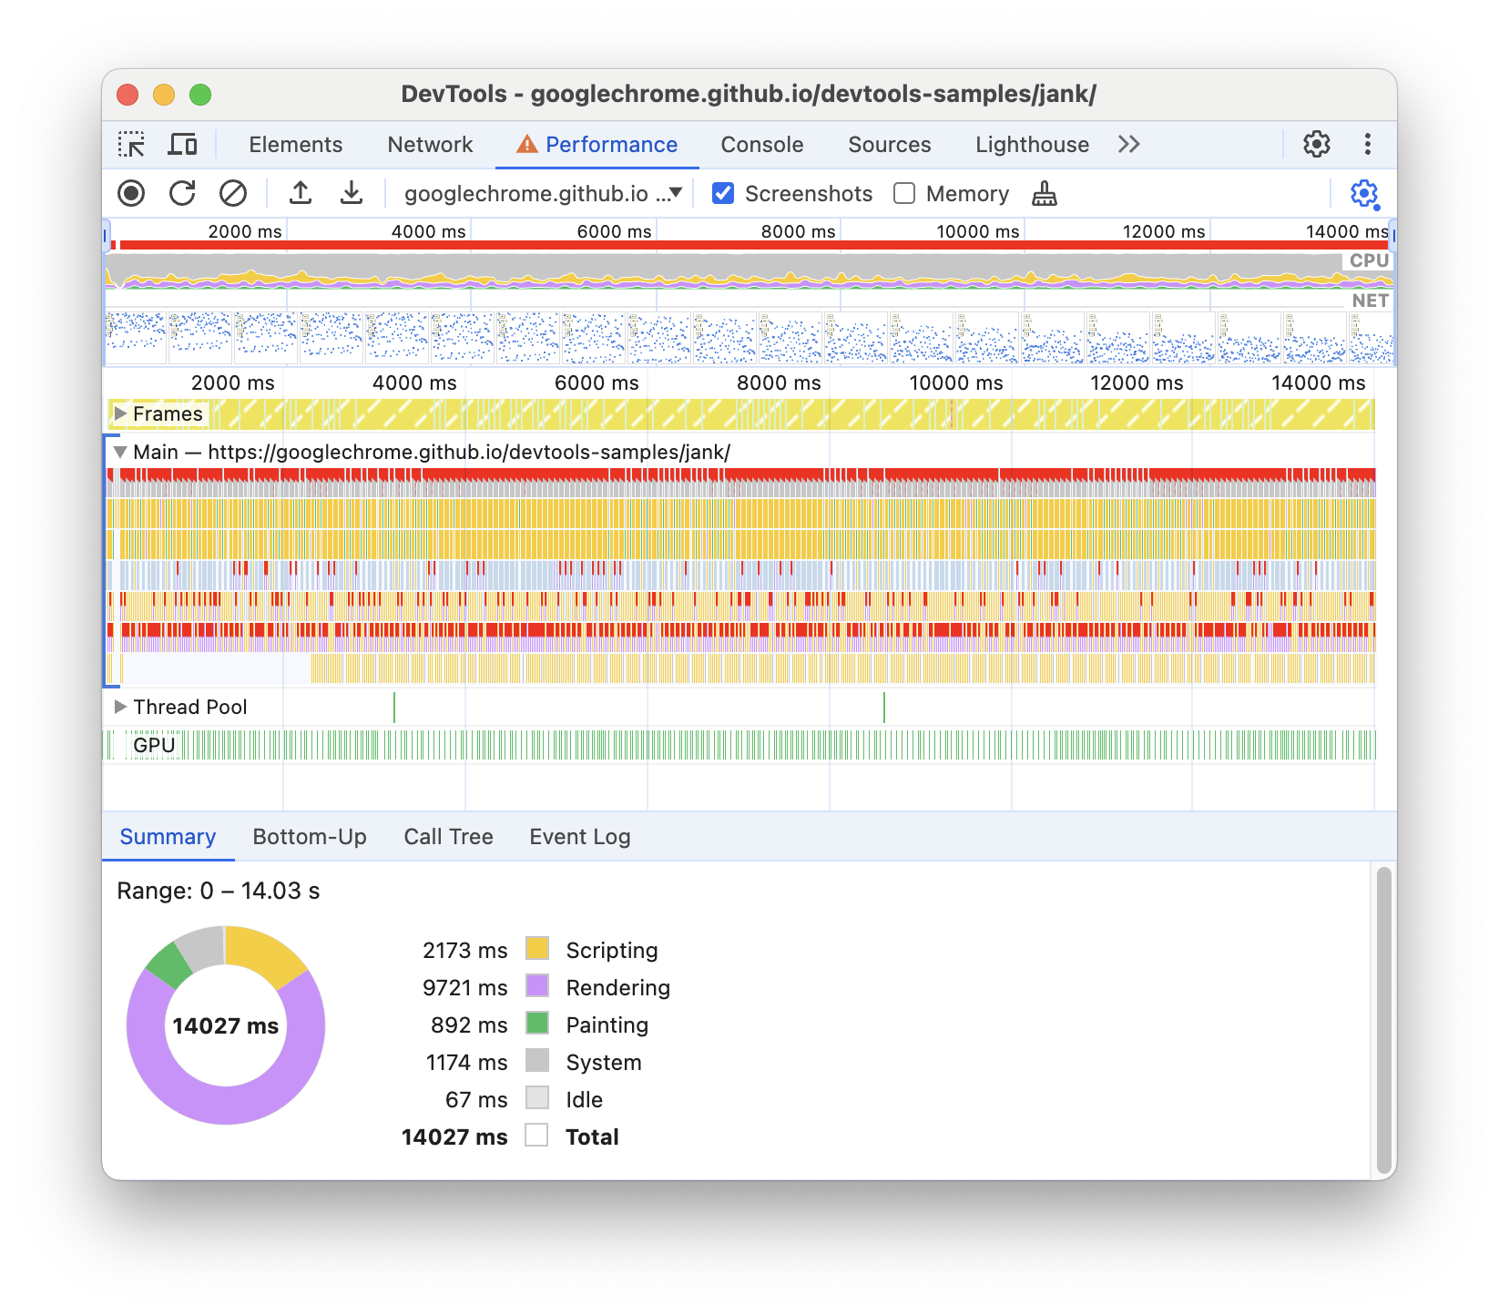This screenshot has width=1499, height=1315.
Task: Load a saved profile
Action: [x=301, y=193]
